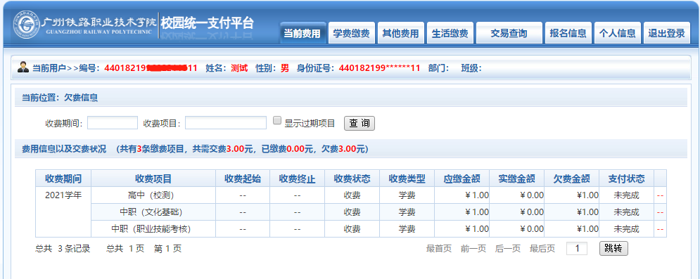Viewport: 700px width, 279px height.
Task: Click 未完成 status in 高中（校测） row
Action: pyautogui.click(x=626, y=195)
